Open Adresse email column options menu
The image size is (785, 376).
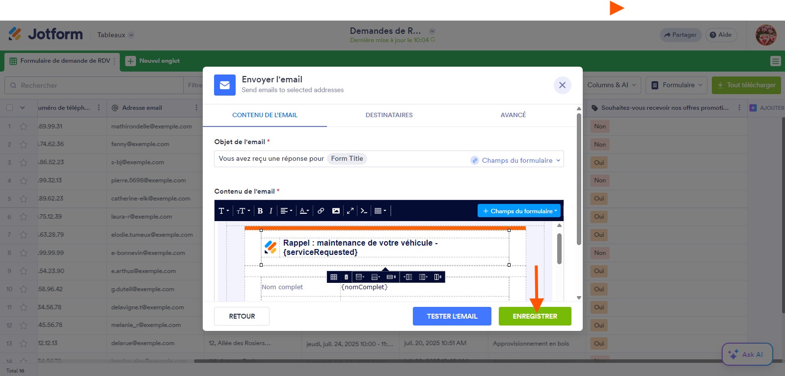point(196,108)
